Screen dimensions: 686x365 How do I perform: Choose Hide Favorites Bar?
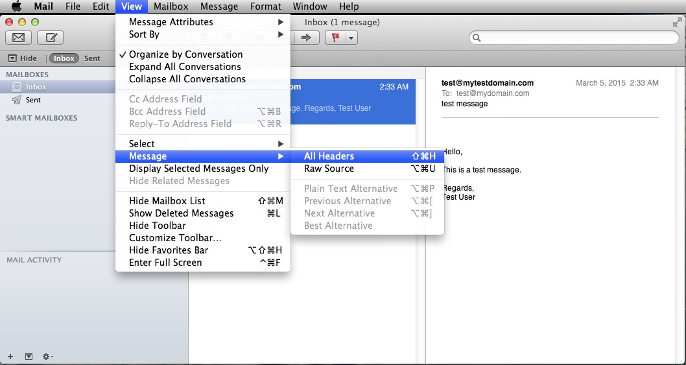(203, 250)
